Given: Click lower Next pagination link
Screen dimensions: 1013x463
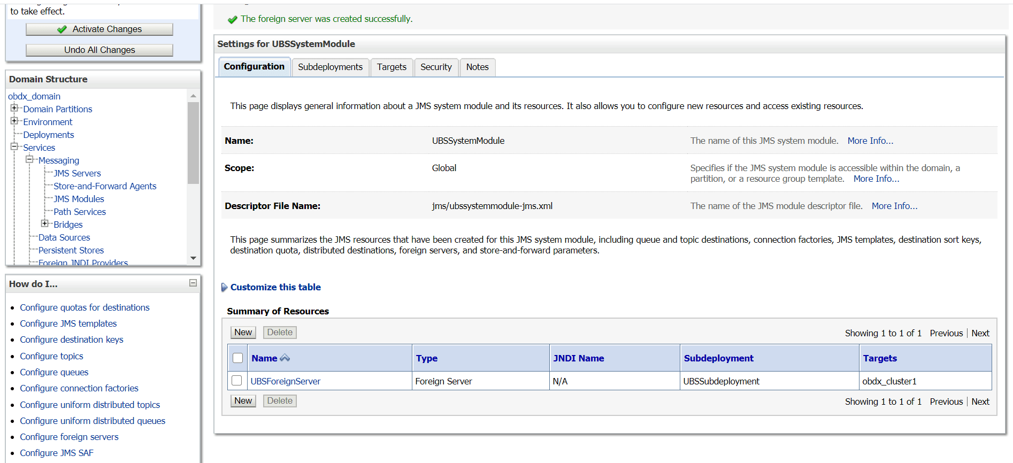Looking at the screenshot, I should [x=980, y=402].
